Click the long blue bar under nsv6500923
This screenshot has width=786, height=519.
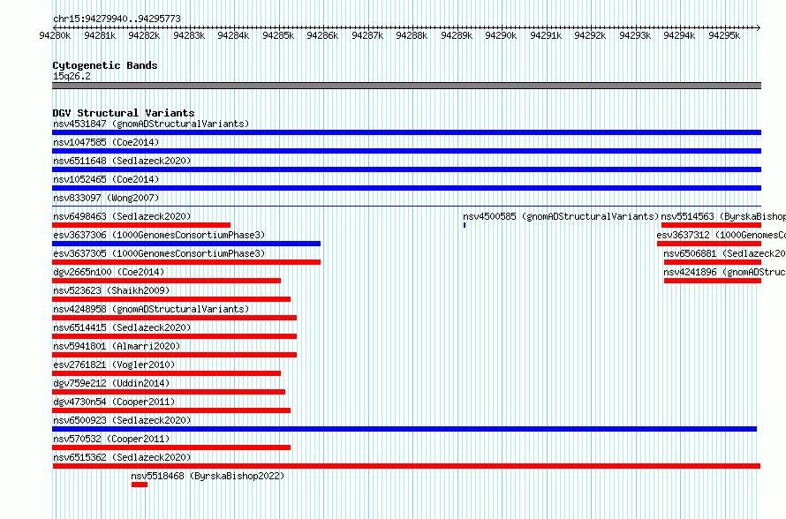coord(404,429)
